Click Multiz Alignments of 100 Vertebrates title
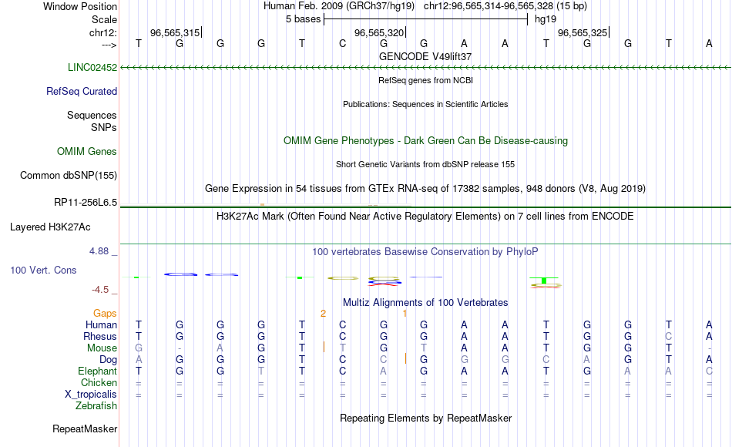 425,302
